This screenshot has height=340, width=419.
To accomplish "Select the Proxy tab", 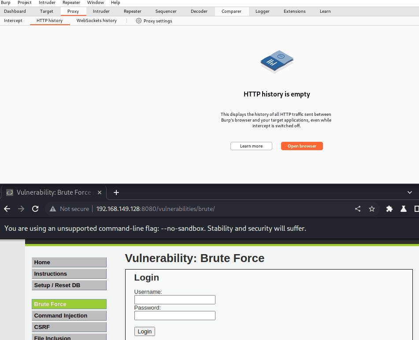I will point(73,11).
